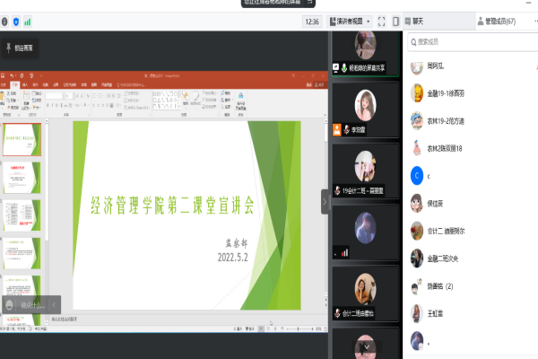Enter fullscreen using the top bar icon
538x359 pixels.
tap(381, 21)
